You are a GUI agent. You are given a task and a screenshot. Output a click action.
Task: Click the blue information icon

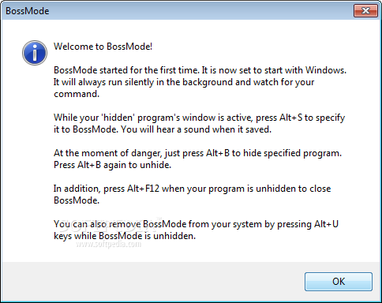pyautogui.click(x=35, y=53)
